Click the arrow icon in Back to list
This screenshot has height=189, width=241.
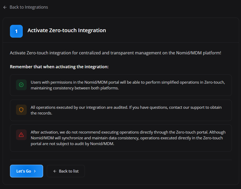tap(55, 171)
